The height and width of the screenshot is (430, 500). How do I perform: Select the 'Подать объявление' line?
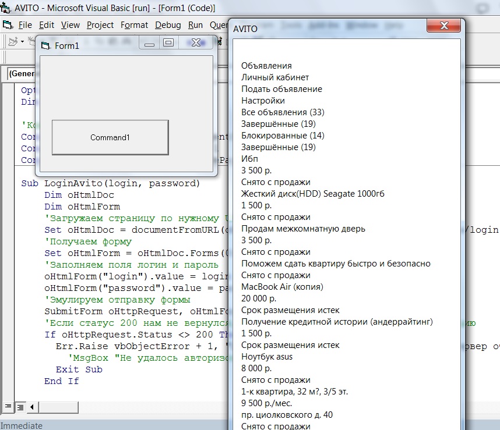point(281,89)
